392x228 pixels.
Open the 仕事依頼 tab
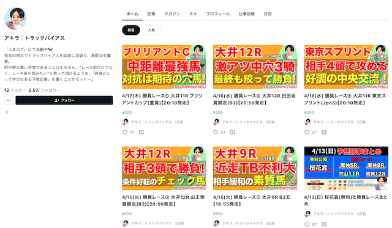click(x=246, y=14)
